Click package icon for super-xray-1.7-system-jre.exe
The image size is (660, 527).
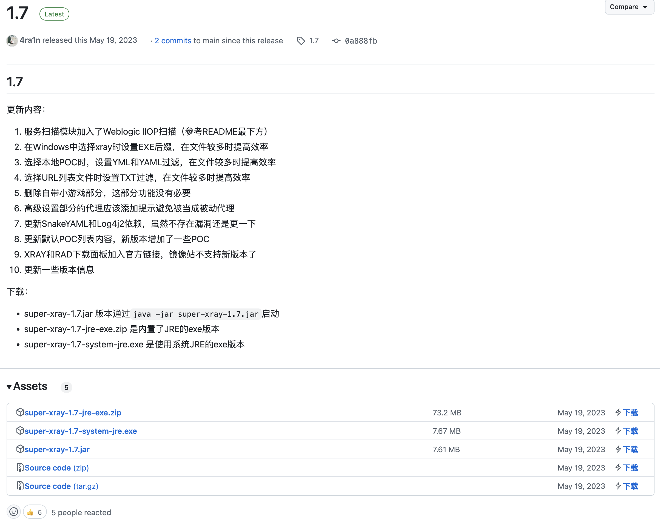[x=20, y=430]
